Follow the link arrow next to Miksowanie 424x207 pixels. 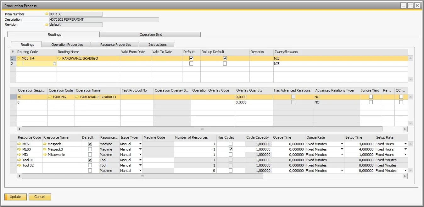tap(45, 155)
